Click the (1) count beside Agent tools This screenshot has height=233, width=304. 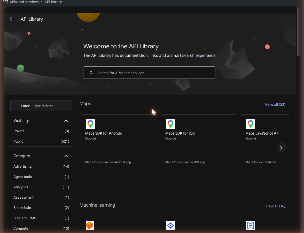pyautogui.click(x=67, y=177)
